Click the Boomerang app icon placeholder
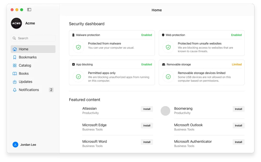This screenshot has width=261, height=162. point(165,111)
